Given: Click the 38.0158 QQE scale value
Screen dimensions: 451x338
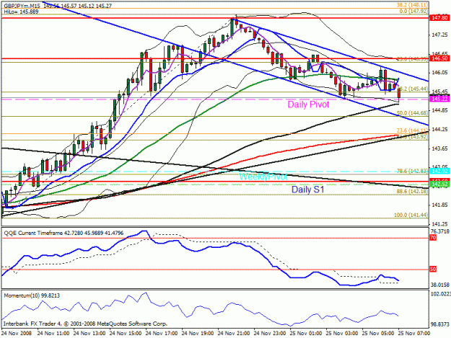Looking at the screenshot, I should tap(440, 285).
